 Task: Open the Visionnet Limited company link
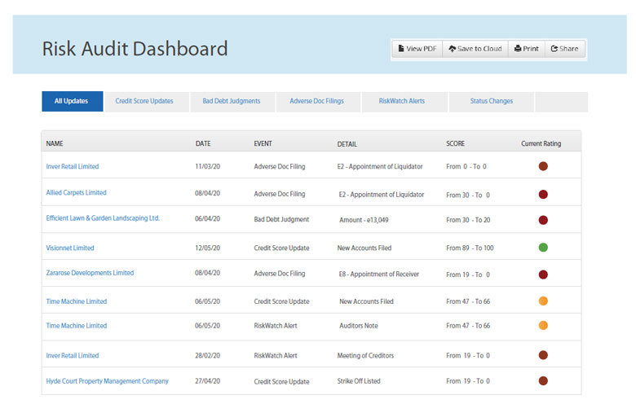click(x=70, y=248)
